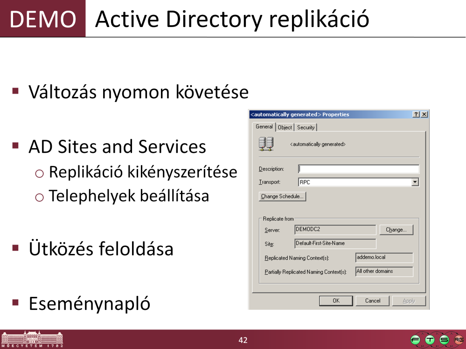This screenshot has height=349, width=466.
Task: Cancel the Properties dialog
Action: pos(372,301)
